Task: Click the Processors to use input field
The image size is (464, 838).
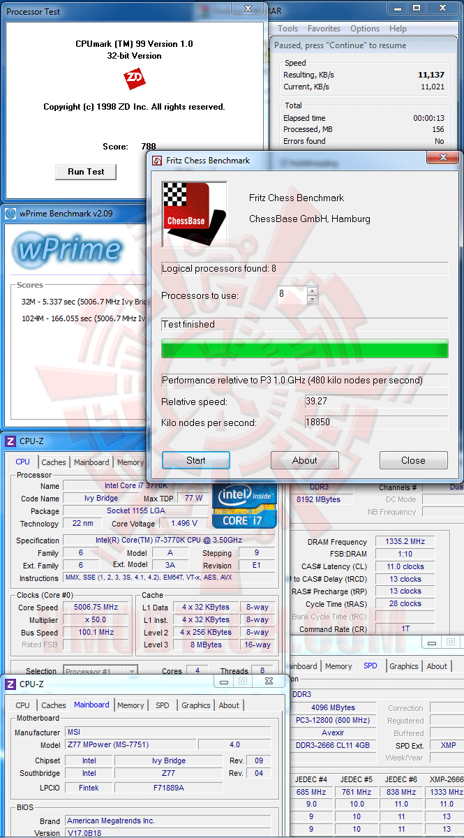Action: 292,295
